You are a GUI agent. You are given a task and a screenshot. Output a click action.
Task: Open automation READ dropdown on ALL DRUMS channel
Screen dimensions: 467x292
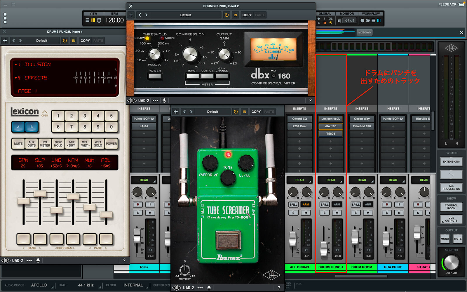[x=299, y=180]
